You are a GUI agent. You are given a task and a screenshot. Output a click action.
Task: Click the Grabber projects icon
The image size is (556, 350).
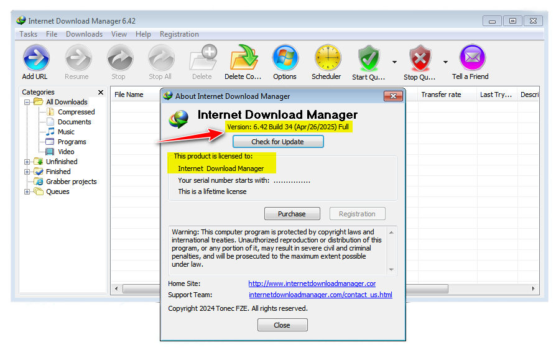coord(39,182)
